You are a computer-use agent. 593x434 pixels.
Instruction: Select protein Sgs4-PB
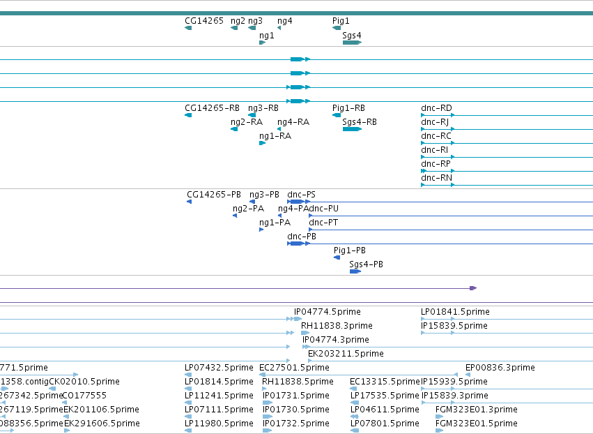tap(366, 264)
